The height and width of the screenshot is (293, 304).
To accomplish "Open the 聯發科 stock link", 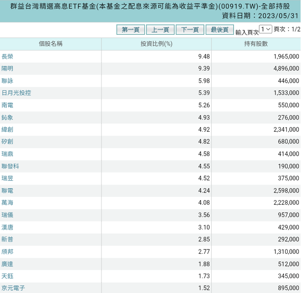I will 10,166.
